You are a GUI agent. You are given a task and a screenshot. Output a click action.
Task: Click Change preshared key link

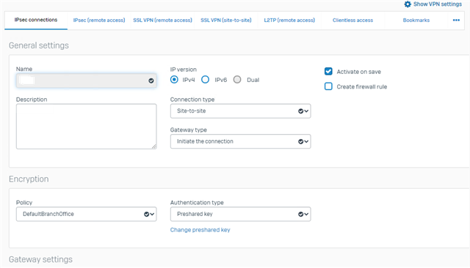pyautogui.click(x=200, y=230)
